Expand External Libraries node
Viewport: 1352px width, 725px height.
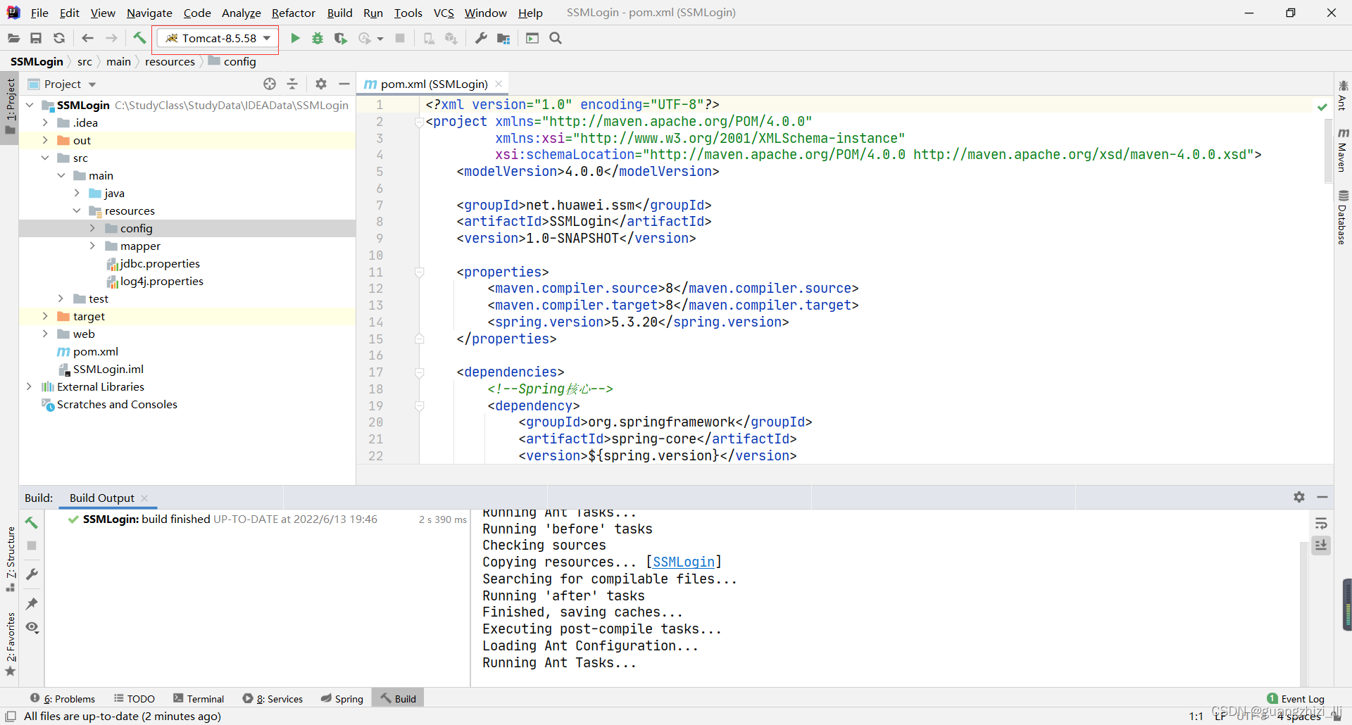[29, 386]
